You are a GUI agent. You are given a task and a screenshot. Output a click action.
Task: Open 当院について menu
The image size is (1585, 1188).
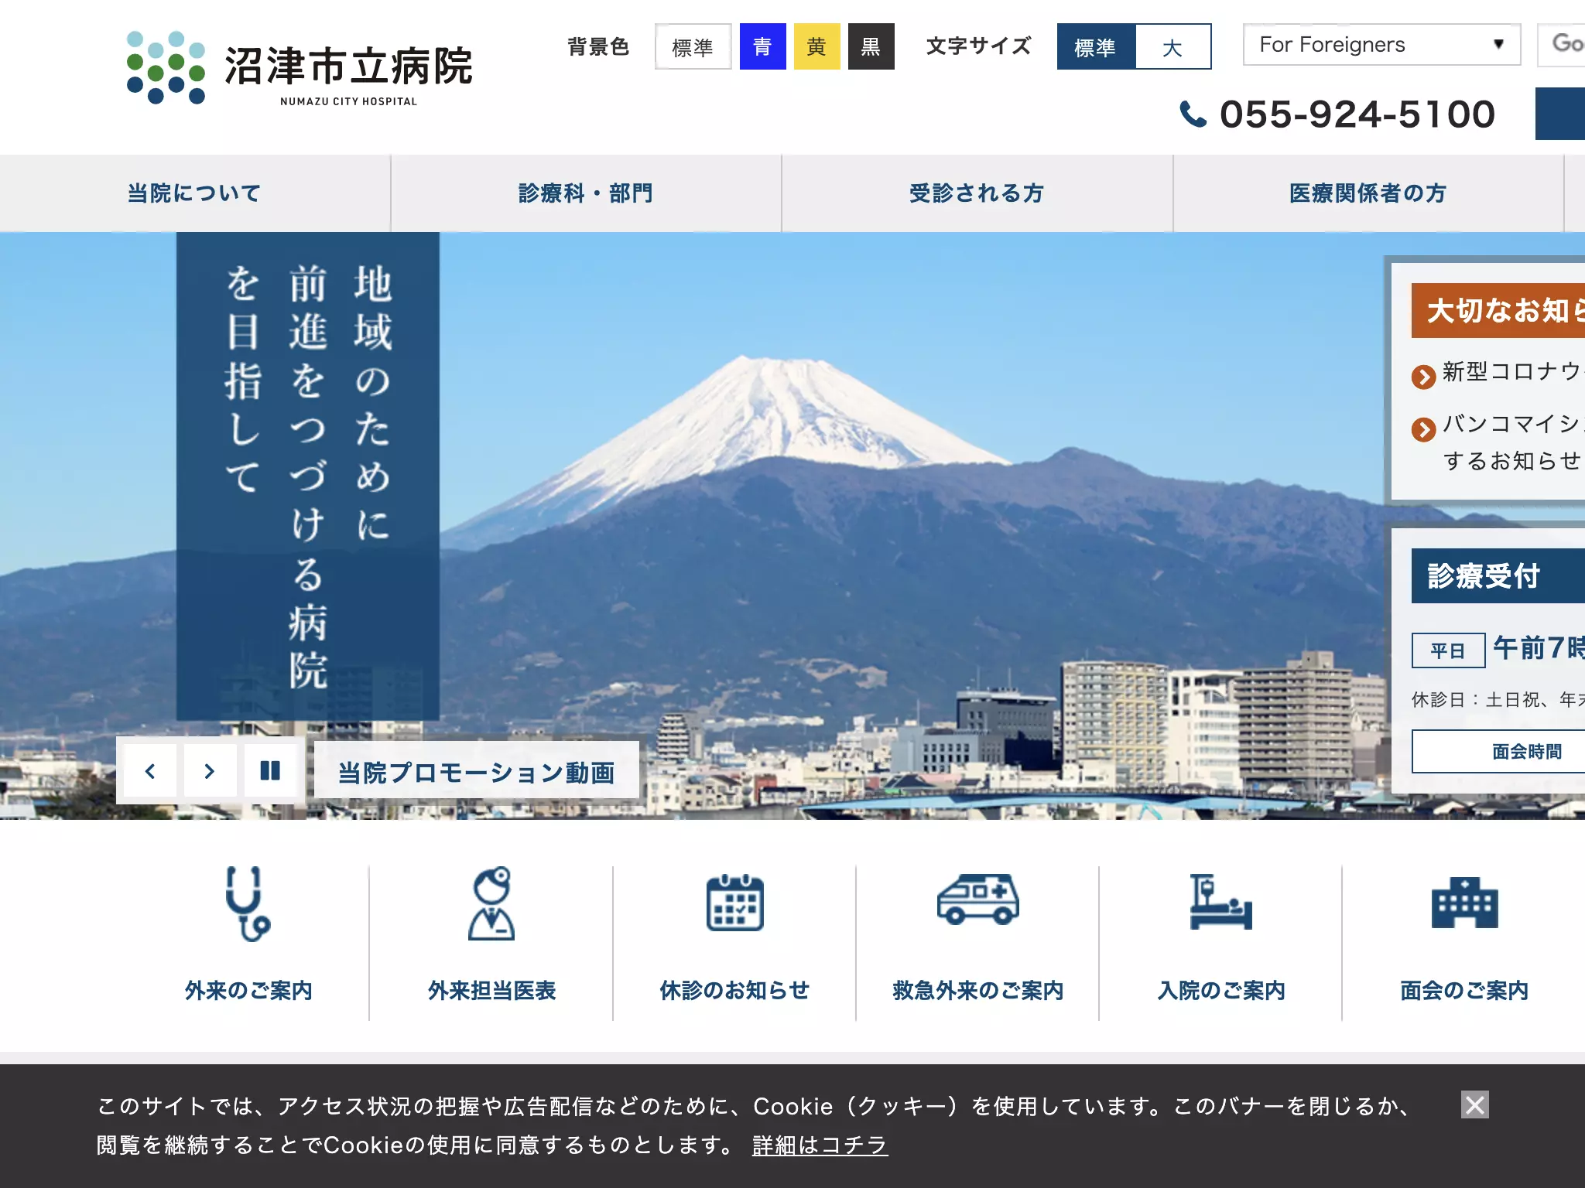pyautogui.click(x=194, y=193)
